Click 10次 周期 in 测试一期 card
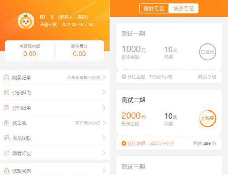 coord(171,52)
